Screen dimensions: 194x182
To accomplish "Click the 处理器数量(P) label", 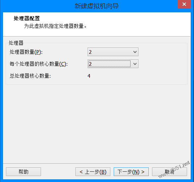I will click(26, 52).
